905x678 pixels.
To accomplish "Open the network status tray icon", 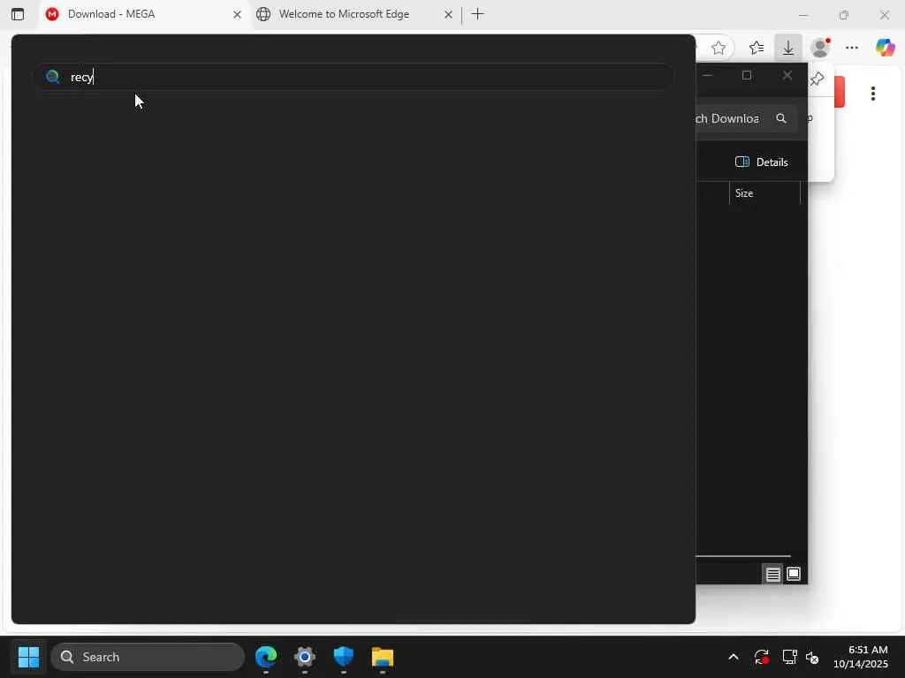I will (x=789, y=657).
